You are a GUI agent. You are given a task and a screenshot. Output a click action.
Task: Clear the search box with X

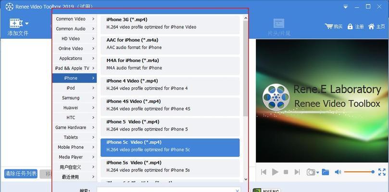[x=237, y=191]
